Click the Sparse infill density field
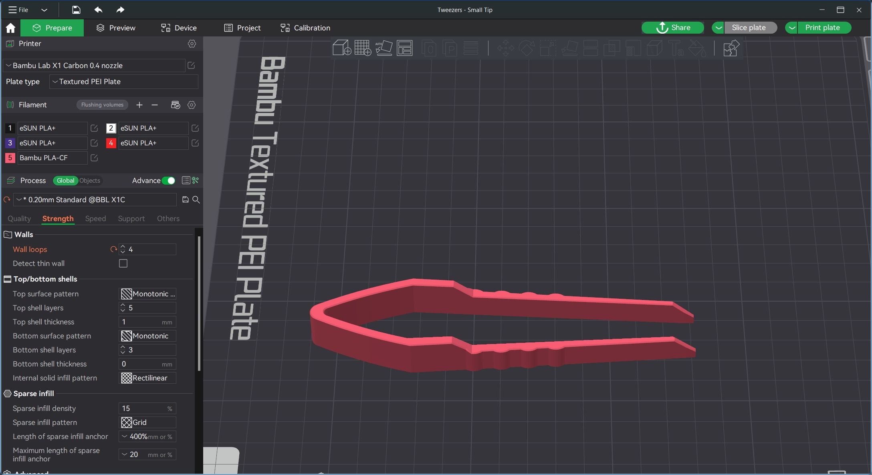The width and height of the screenshot is (872, 475). 147,409
